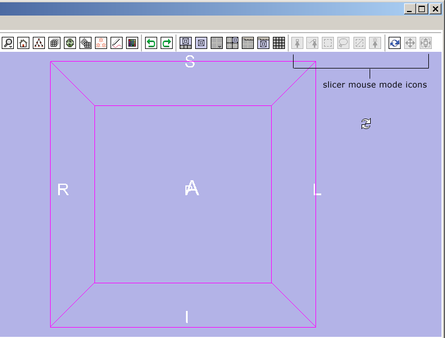Open the Data tree hierarchy module

point(39,43)
